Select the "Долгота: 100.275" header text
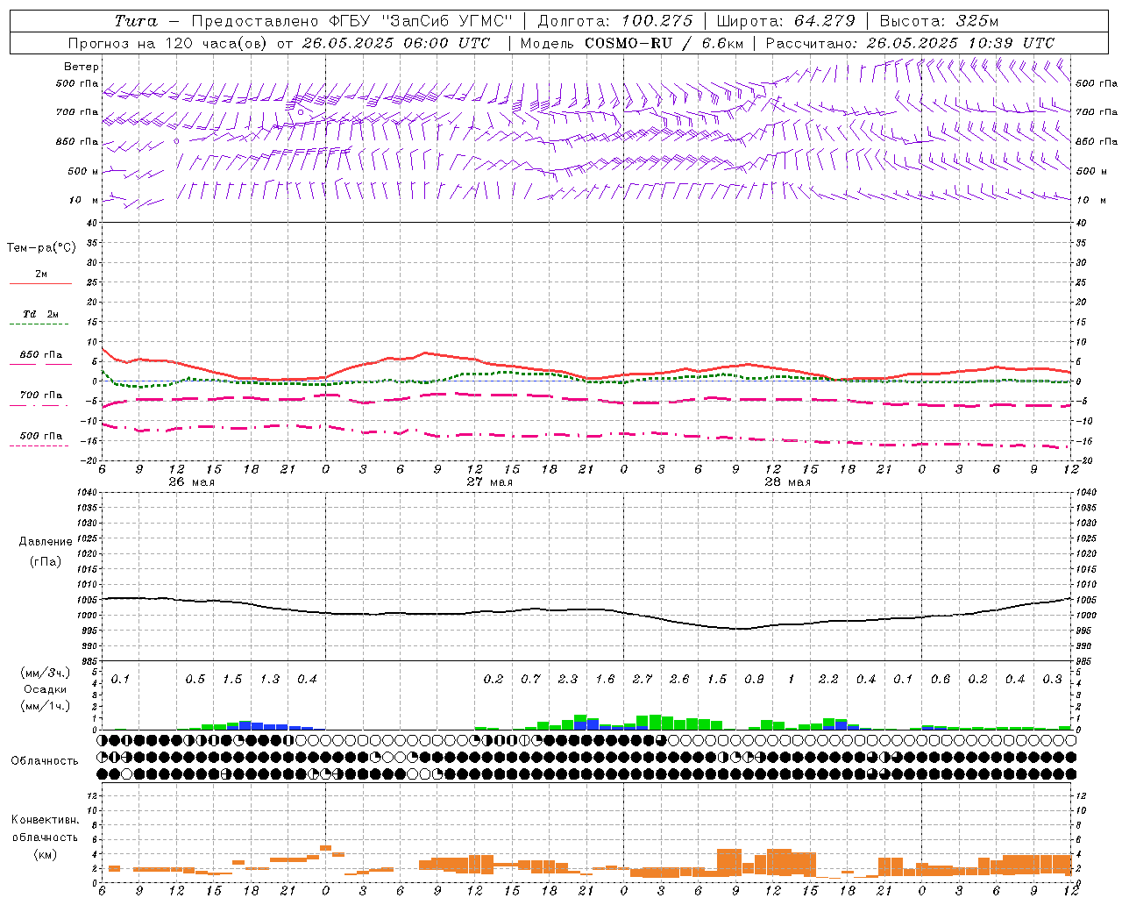Viewport: 1122px width, 898px height. point(614,21)
